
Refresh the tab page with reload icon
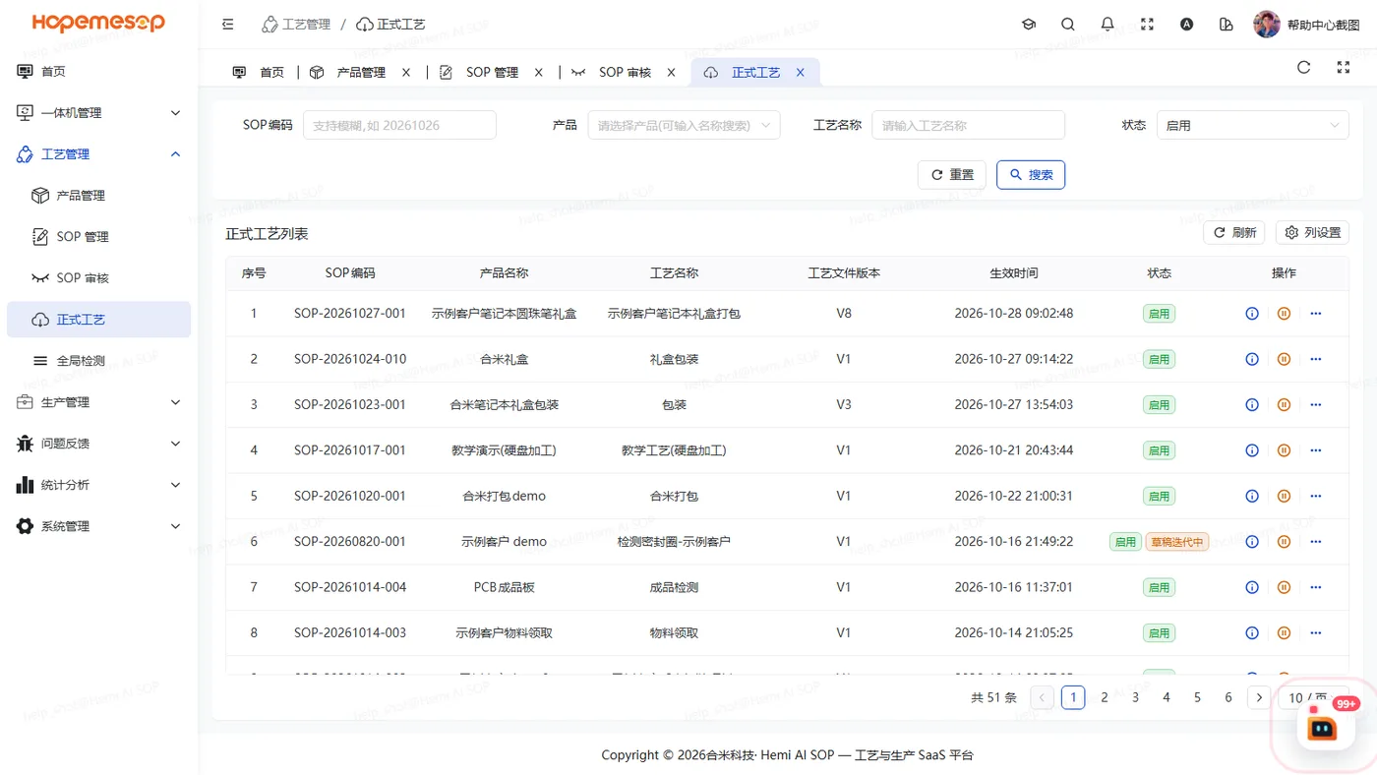click(1304, 67)
